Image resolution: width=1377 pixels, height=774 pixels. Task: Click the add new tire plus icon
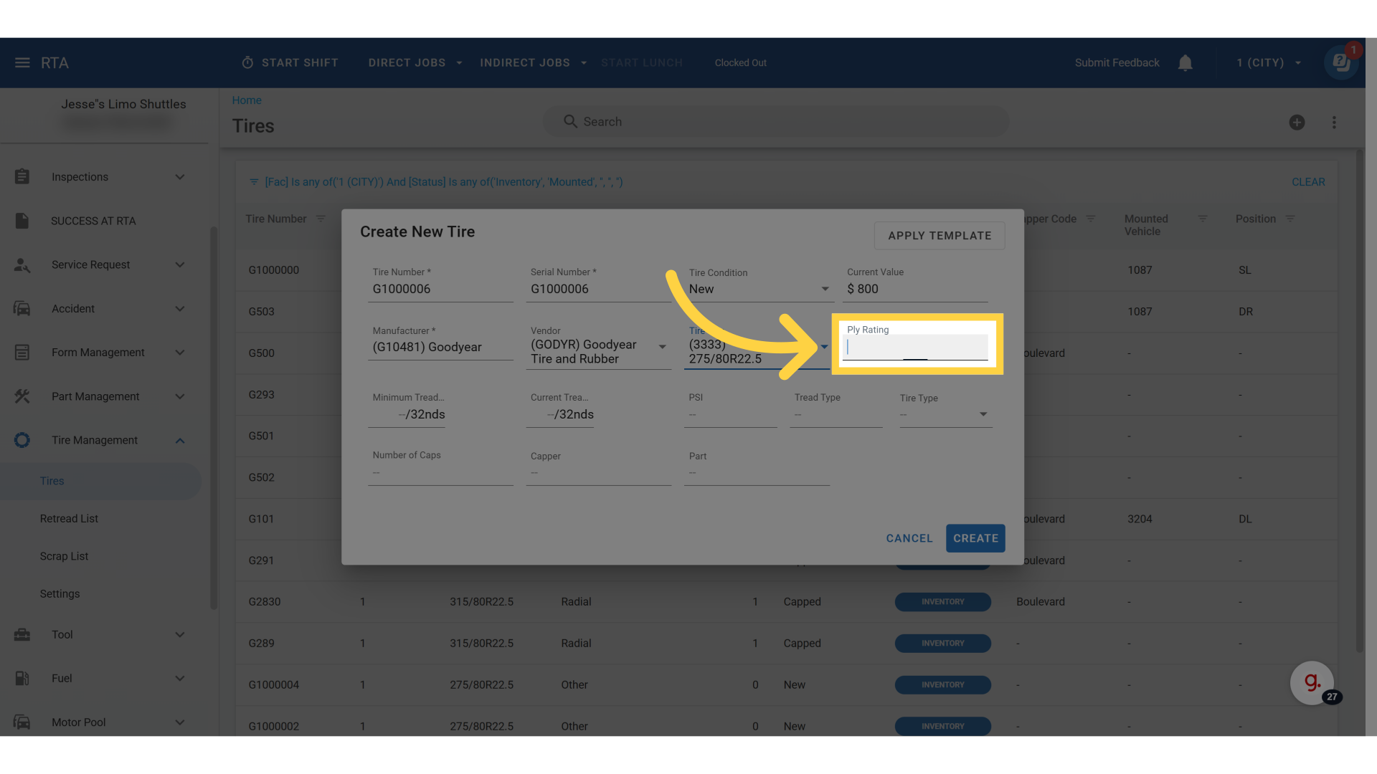click(1297, 123)
